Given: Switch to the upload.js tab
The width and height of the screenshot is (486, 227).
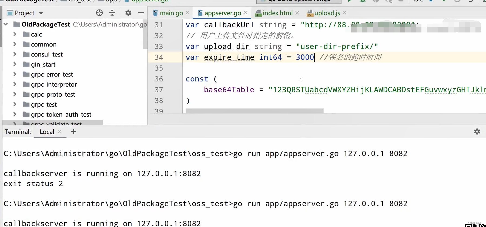Looking at the screenshot, I should [327, 13].
